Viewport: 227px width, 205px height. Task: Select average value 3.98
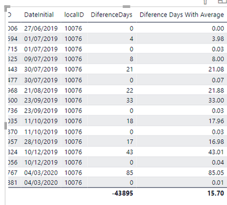coord(218,39)
